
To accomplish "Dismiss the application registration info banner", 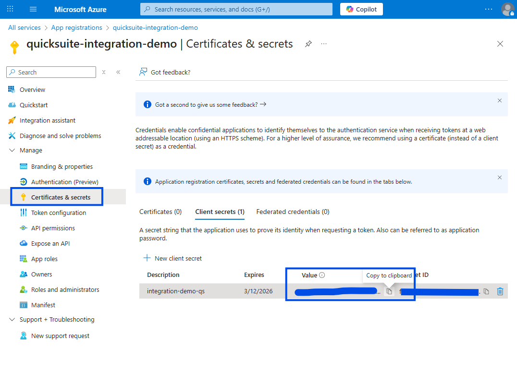I will pyautogui.click(x=500, y=177).
